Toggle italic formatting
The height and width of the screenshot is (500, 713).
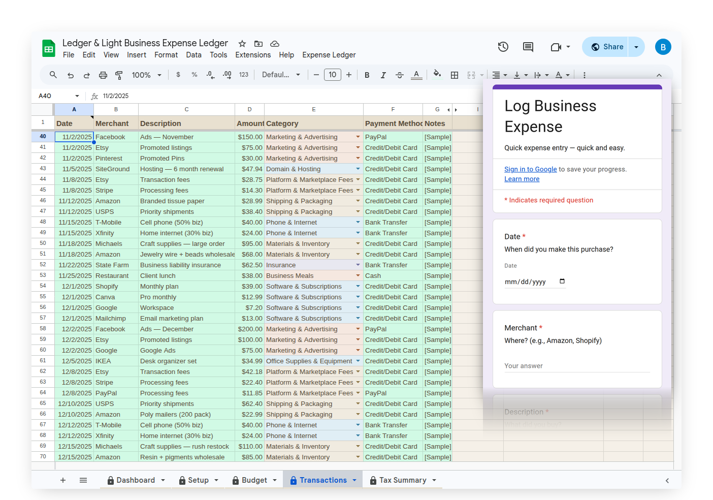click(x=383, y=75)
